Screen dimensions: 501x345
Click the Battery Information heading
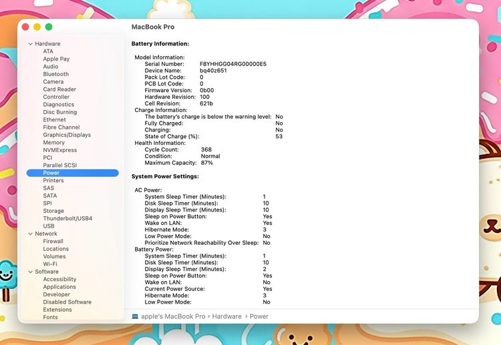coord(160,44)
